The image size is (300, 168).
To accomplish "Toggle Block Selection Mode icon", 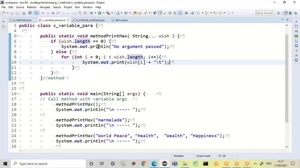I will (x=175, y=13).
